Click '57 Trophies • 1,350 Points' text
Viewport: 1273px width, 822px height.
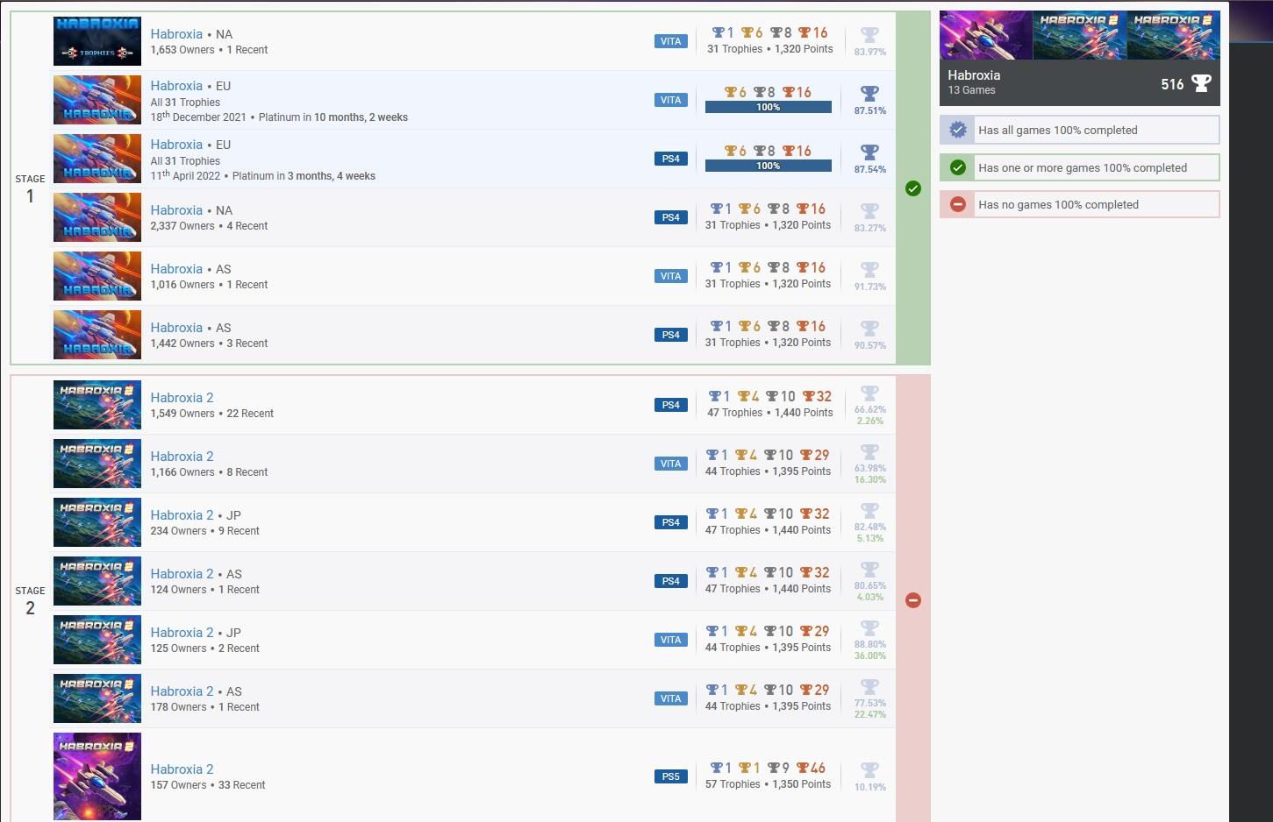tap(768, 784)
